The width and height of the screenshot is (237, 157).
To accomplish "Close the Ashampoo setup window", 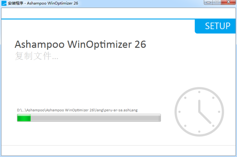I will tap(228, 2).
